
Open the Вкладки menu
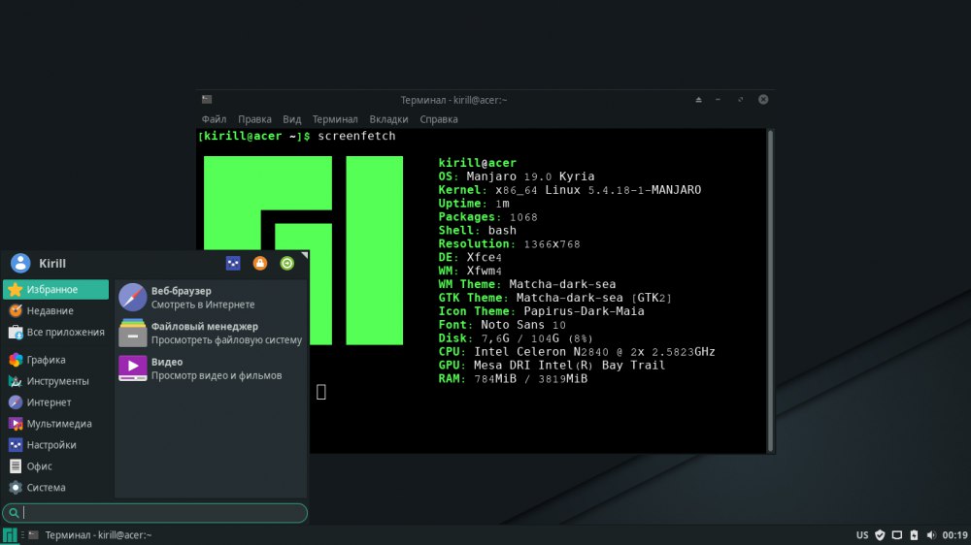[388, 119]
